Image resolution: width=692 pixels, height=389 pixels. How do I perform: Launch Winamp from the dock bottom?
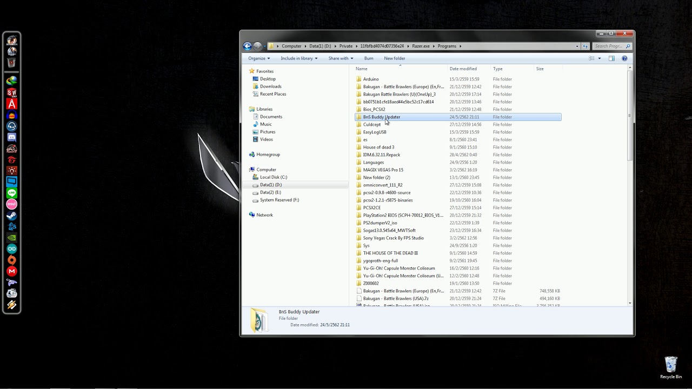(x=12, y=305)
